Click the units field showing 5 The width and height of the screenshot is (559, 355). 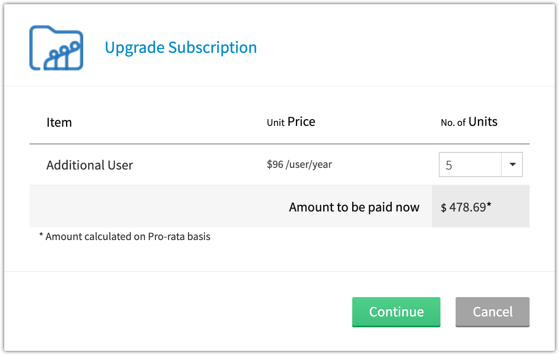point(470,164)
